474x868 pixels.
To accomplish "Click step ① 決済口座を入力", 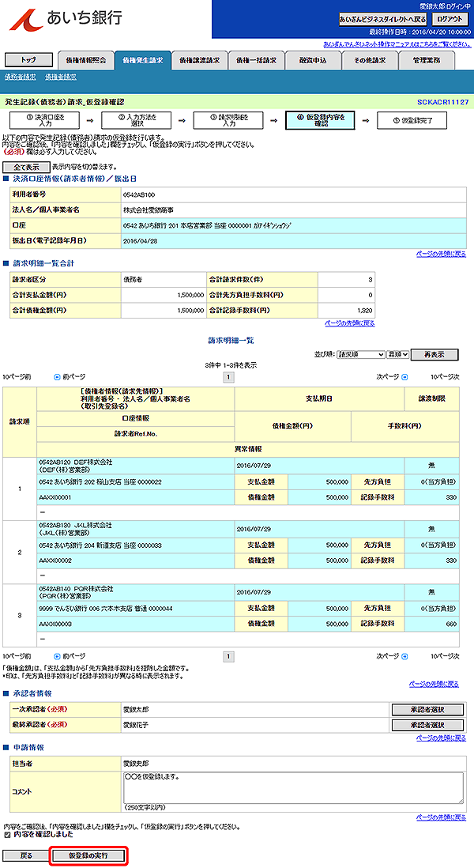I will pos(44,120).
